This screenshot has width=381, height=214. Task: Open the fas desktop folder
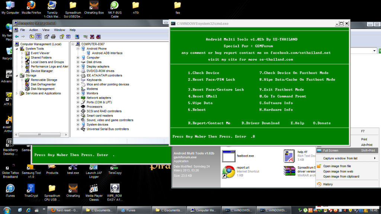point(177,7)
